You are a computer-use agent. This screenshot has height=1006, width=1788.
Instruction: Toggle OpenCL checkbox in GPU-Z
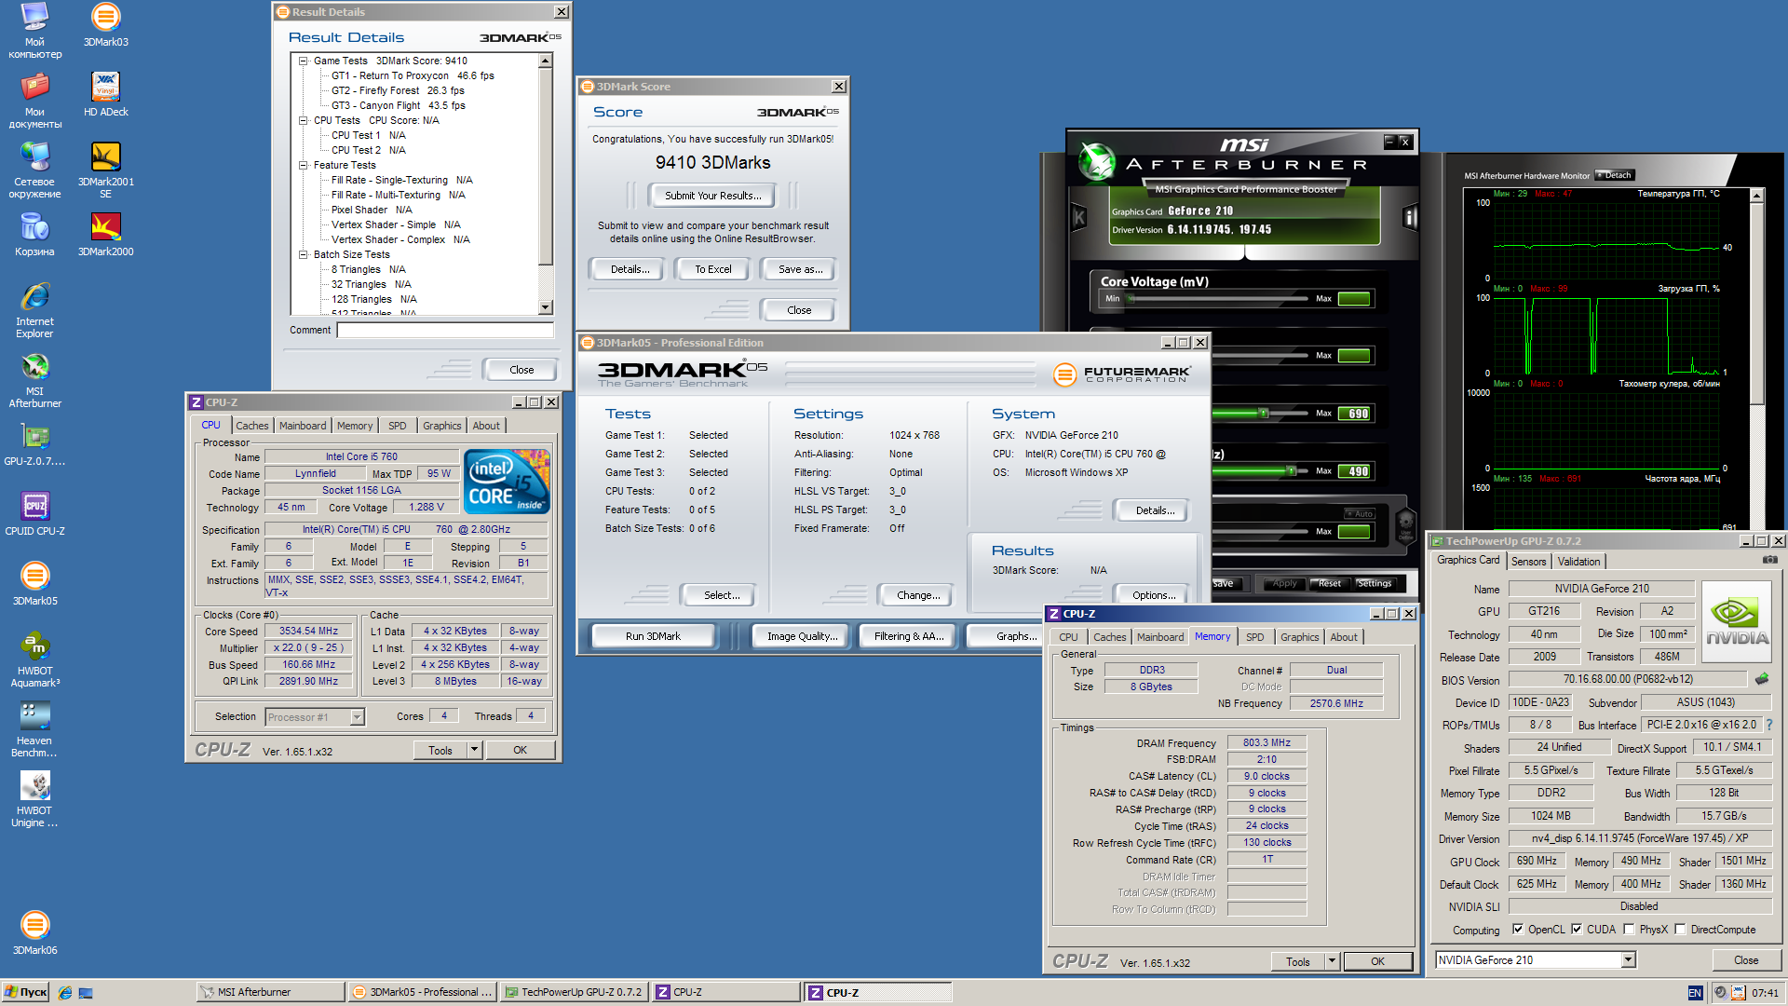(x=1518, y=929)
